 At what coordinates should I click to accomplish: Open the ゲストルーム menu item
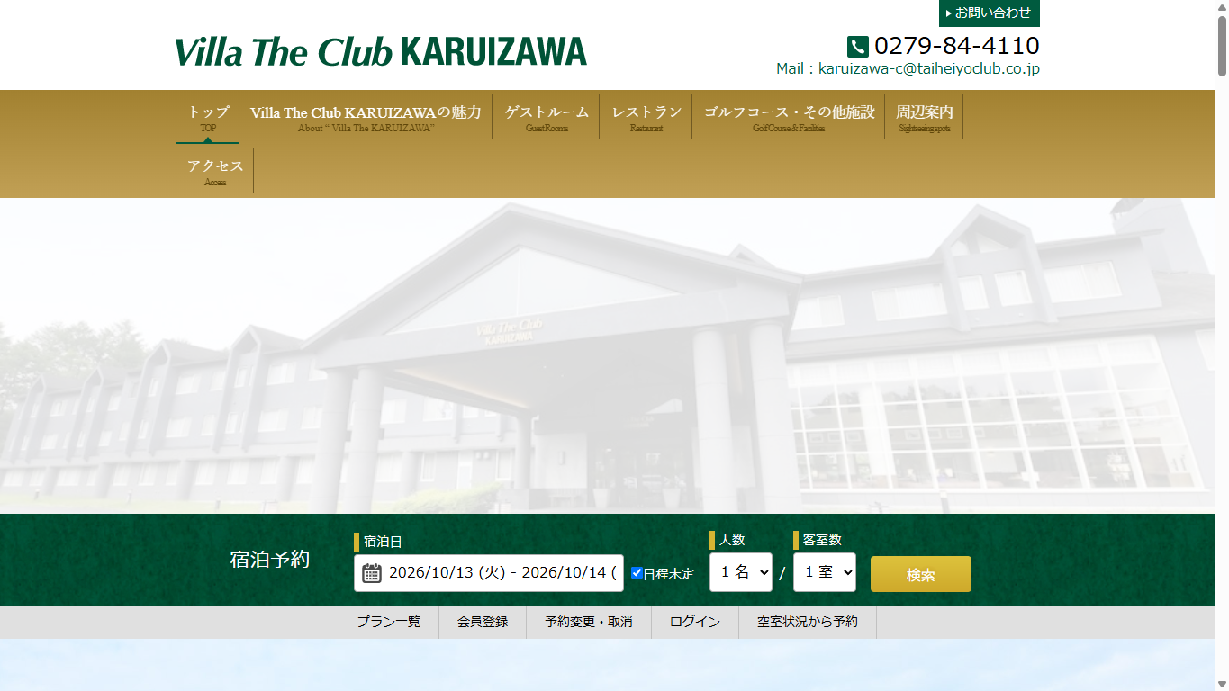pyautogui.click(x=547, y=118)
